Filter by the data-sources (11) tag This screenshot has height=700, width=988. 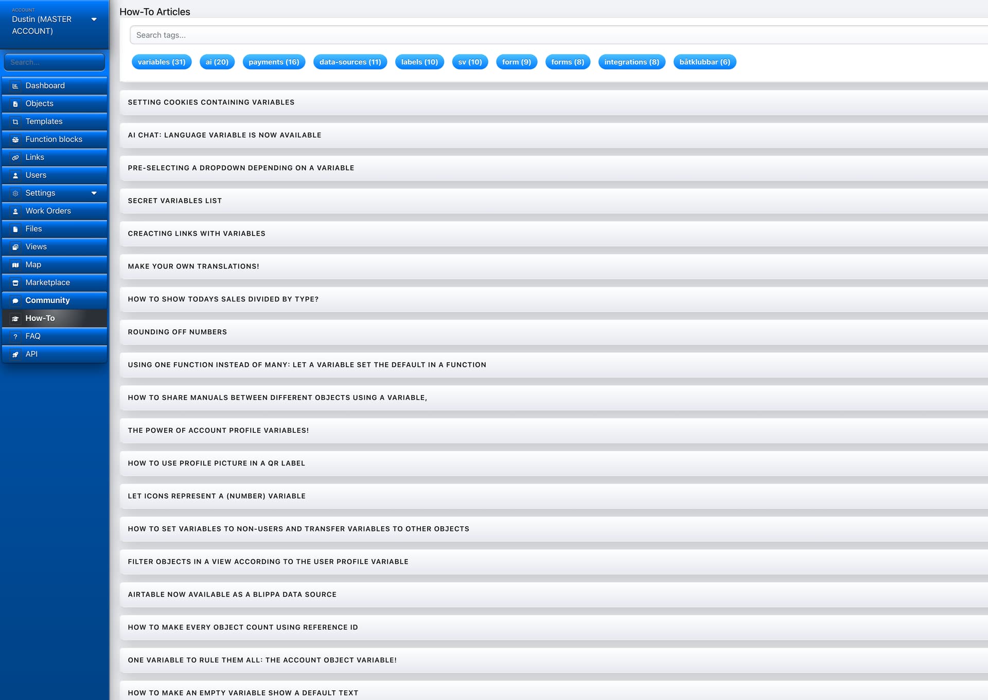(x=350, y=62)
